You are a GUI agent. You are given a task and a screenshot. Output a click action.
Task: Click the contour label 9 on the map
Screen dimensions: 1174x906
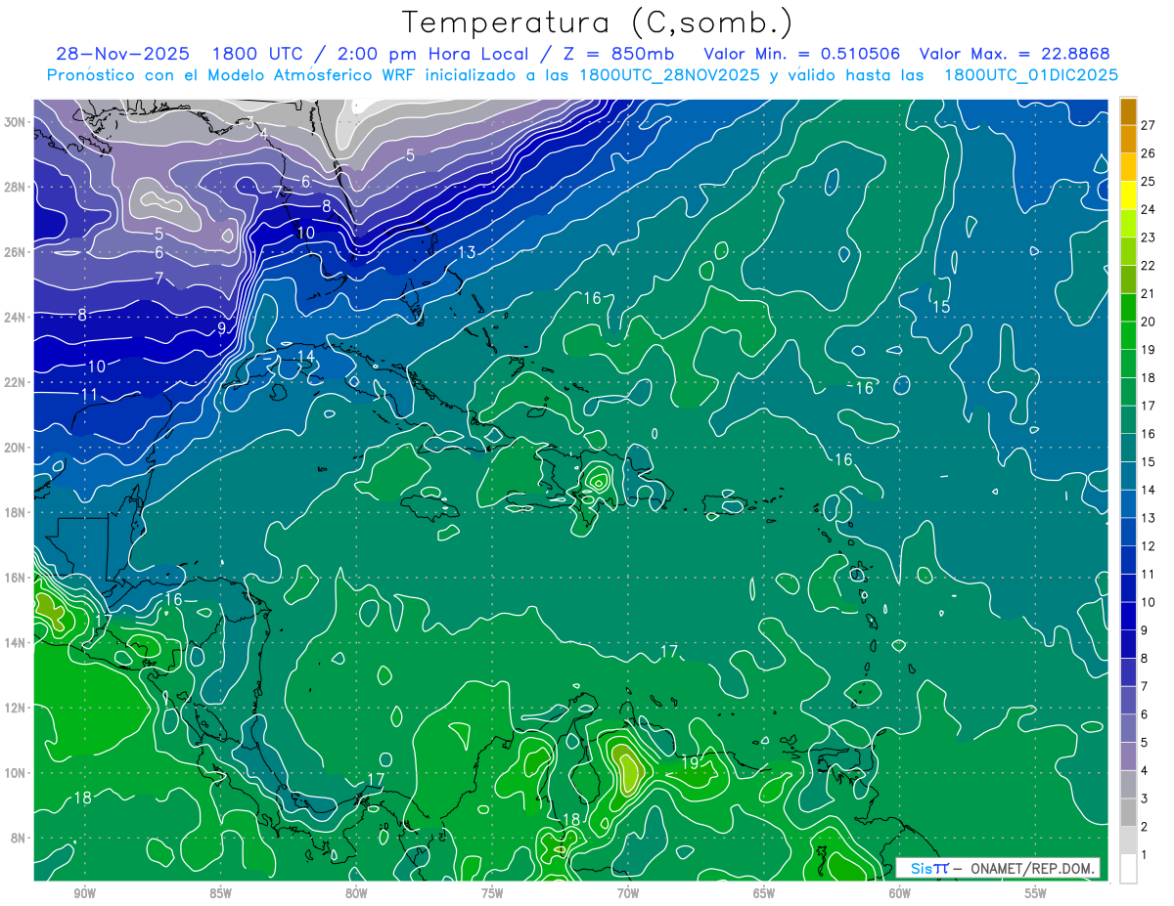[222, 328]
